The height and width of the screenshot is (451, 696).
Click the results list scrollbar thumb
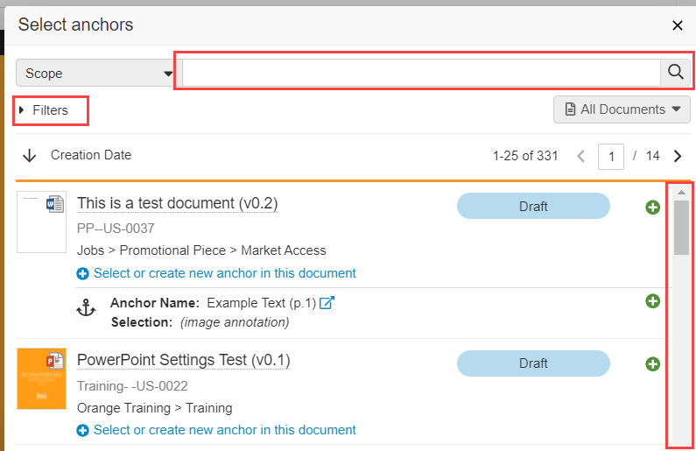tap(681, 227)
